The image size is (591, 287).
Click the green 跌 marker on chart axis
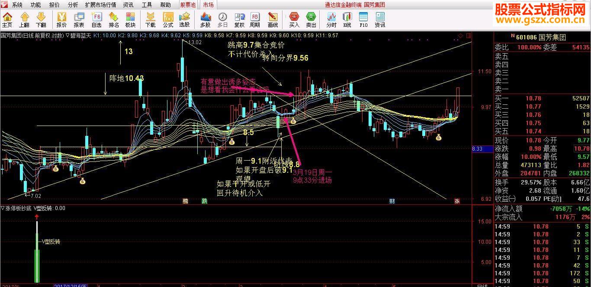point(204,201)
